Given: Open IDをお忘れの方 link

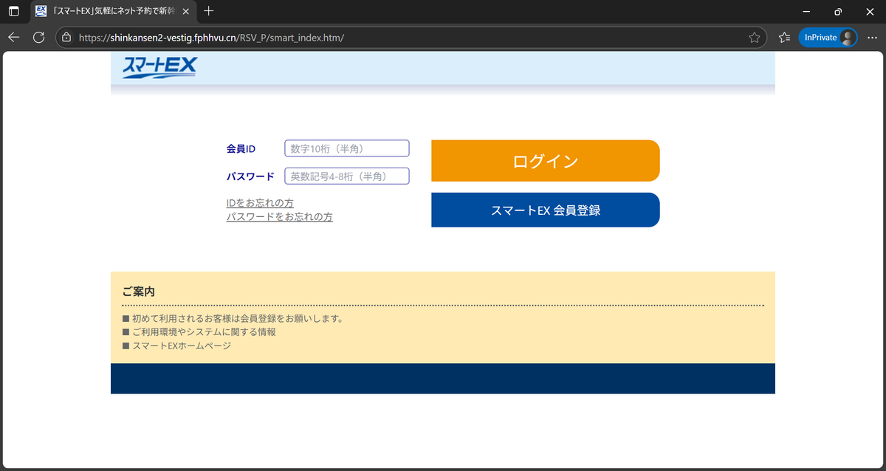Looking at the screenshot, I should pos(260,203).
